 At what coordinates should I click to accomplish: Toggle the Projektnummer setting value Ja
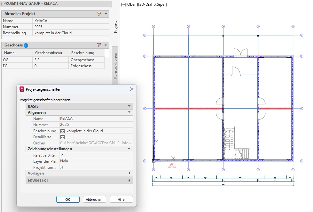pyautogui.click(x=96, y=167)
